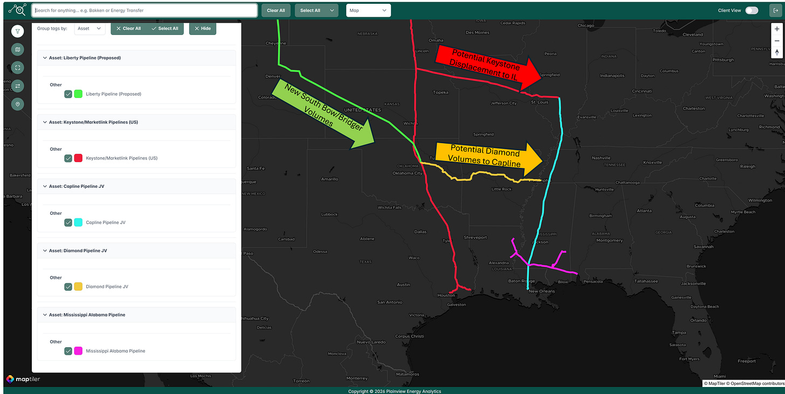The width and height of the screenshot is (785, 394).
Task: Click the MapTiler logo
Action: (23, 379)
